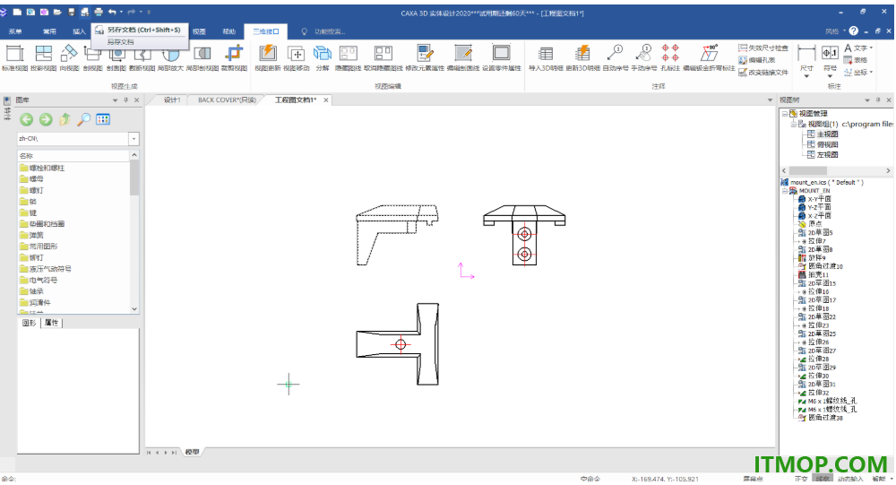Click the View Update (视图更新) icon
Image resolution: width=896 pixels, height=485 pixels.
tap(267, 58)
